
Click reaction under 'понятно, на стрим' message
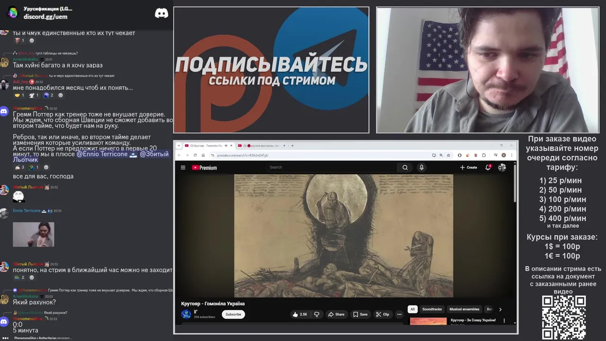tap(19, 277)
